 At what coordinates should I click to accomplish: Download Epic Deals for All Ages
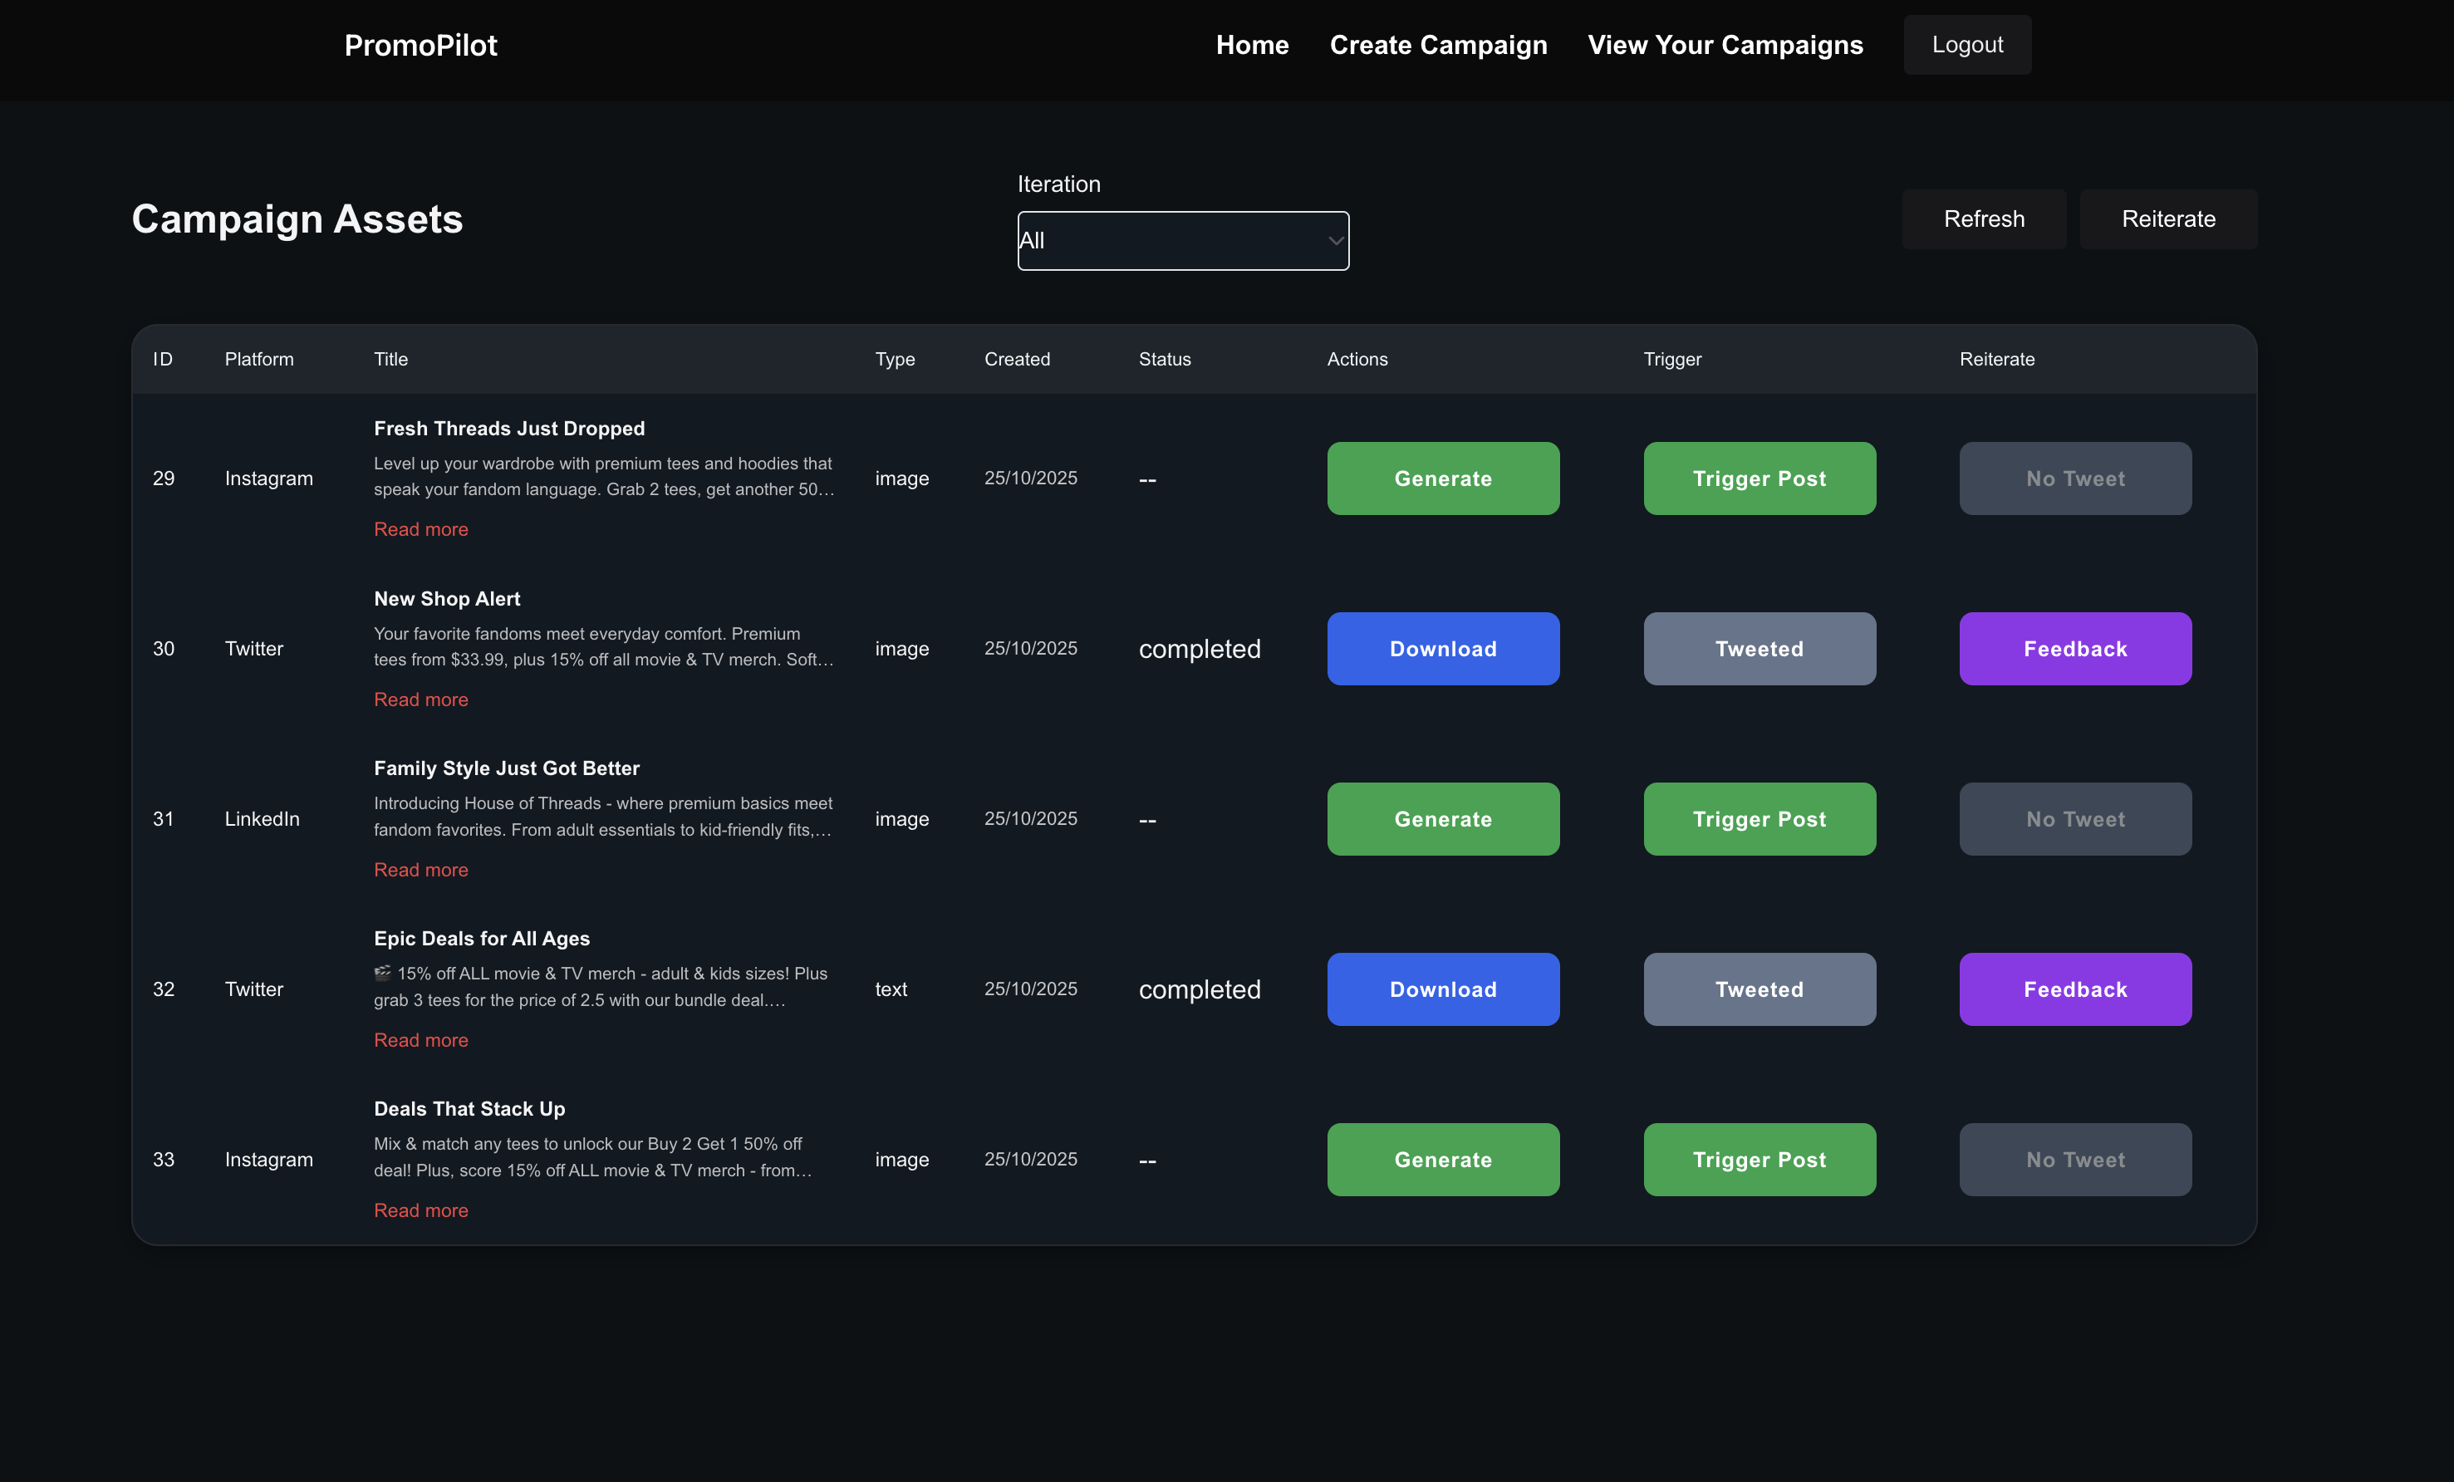tap(1443, 989)
